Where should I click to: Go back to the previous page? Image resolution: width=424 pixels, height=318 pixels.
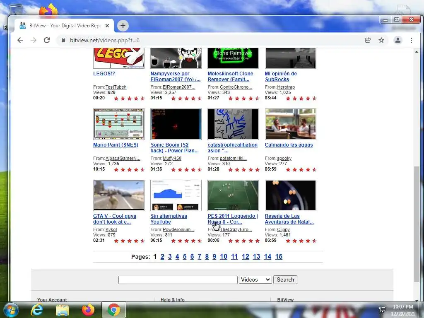tap(20, 40)
